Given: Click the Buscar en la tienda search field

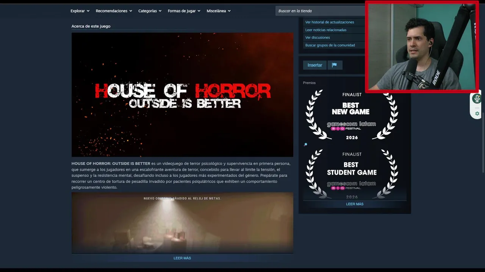Looking at the screenshot, I should [x=320, y=11].
